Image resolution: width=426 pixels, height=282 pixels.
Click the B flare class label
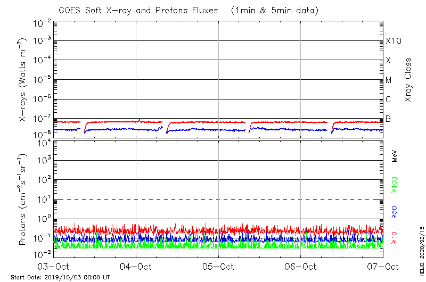pyautogui.click(x=389, y=119)
